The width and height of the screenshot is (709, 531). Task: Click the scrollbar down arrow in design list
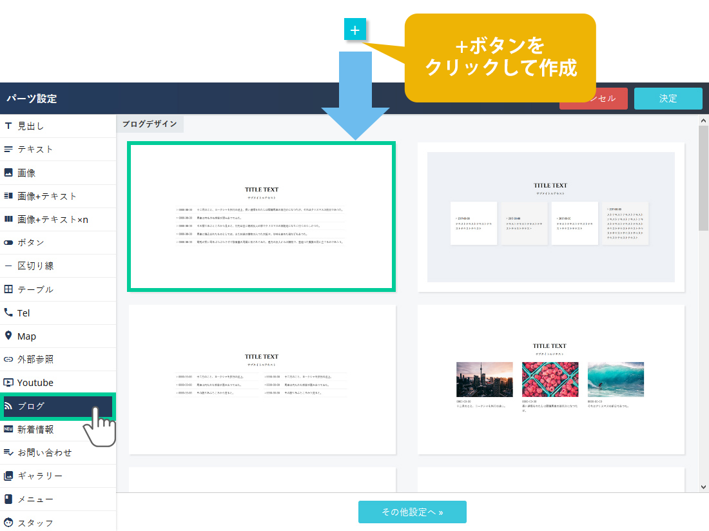[703, 487]
